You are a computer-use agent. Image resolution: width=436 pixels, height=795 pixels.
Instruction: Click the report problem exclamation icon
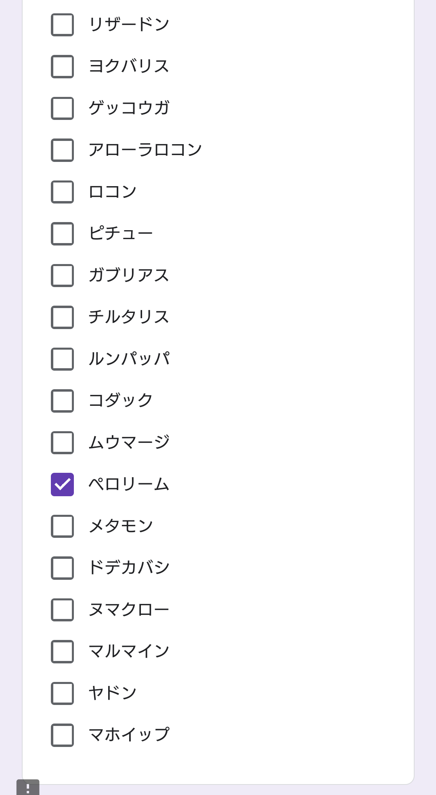click(x=28, y=788)
